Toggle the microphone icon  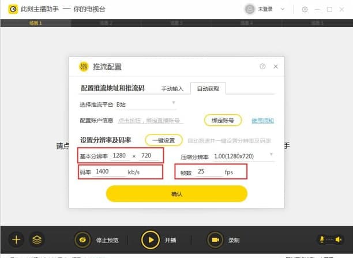click(322, 240)
